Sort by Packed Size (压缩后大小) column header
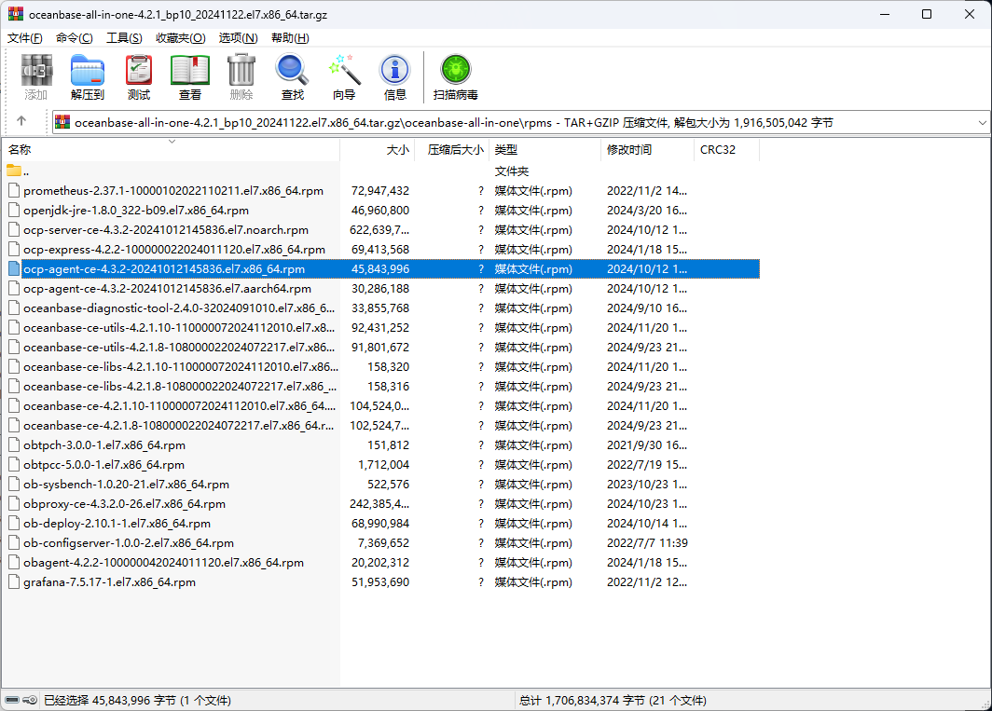Viewport: 992px width, 711px height. point(451,150)
